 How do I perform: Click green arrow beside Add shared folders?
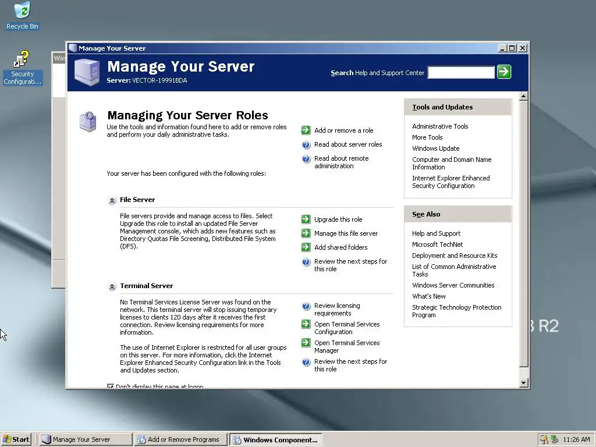pos(306,247)
